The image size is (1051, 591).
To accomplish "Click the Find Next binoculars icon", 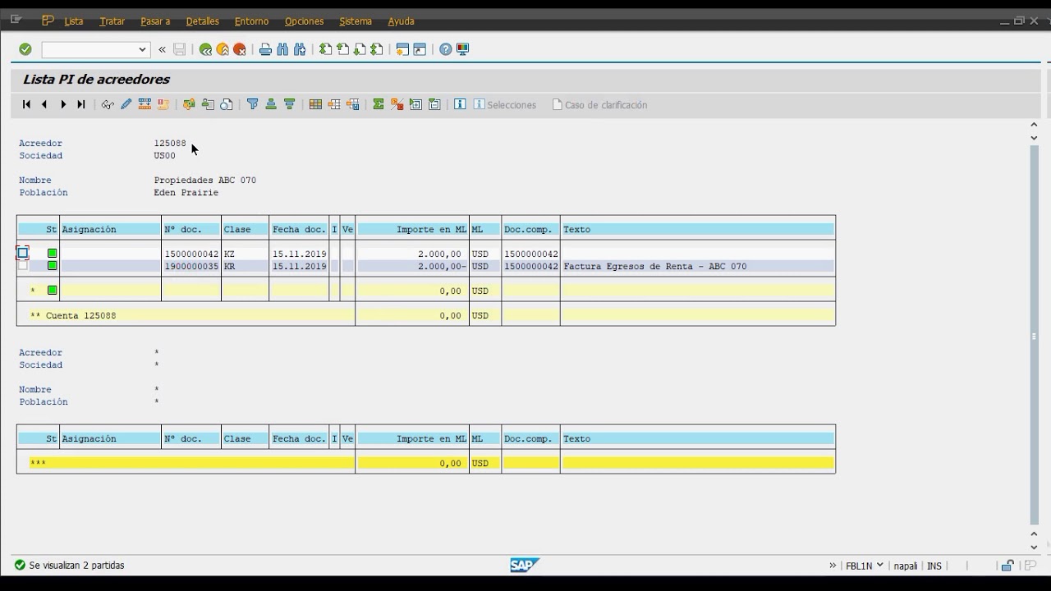I will (x=300, y=49).
